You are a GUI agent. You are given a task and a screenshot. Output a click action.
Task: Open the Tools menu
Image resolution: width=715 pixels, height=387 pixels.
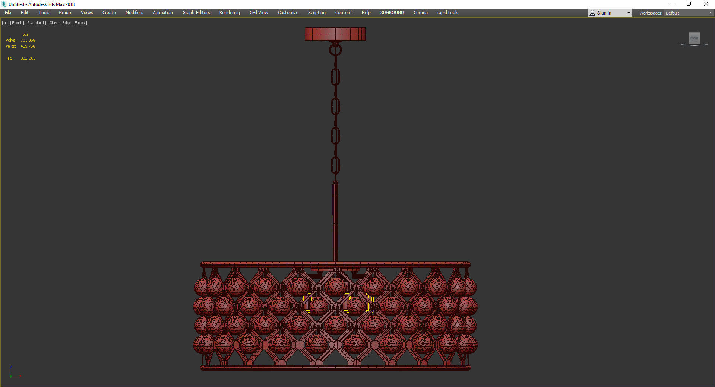click(44, 13)
